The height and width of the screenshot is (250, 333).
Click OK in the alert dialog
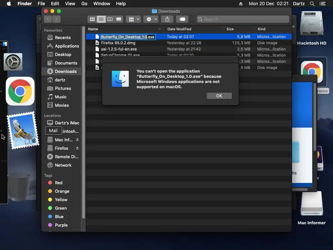pos(219,96)
